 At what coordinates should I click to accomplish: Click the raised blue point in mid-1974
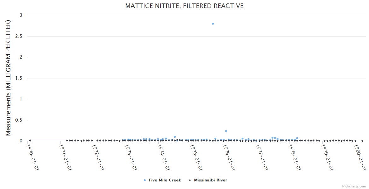tap(175, 137)
